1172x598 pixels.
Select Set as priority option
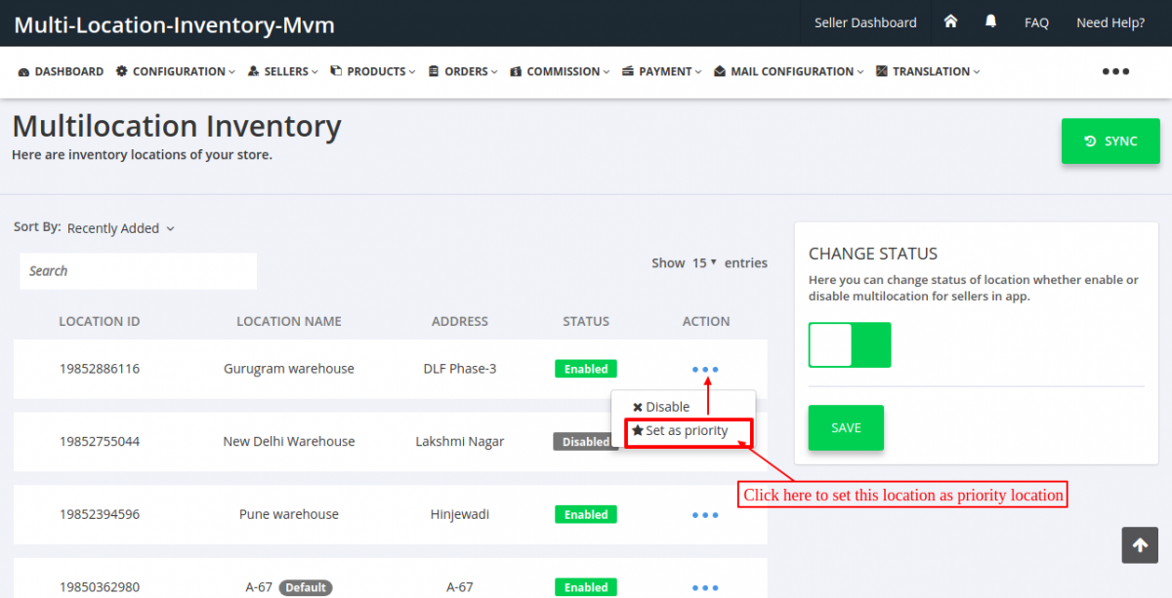pos(688,431)
